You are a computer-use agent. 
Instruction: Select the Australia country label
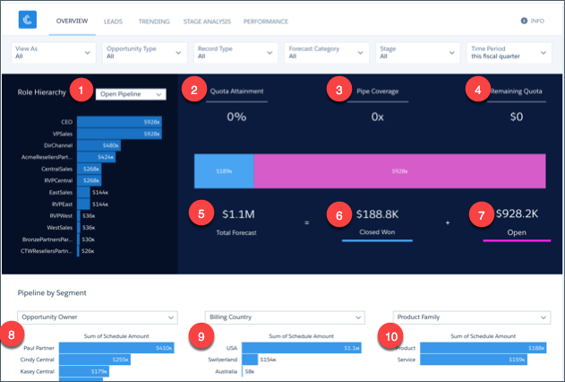point(227,371)
